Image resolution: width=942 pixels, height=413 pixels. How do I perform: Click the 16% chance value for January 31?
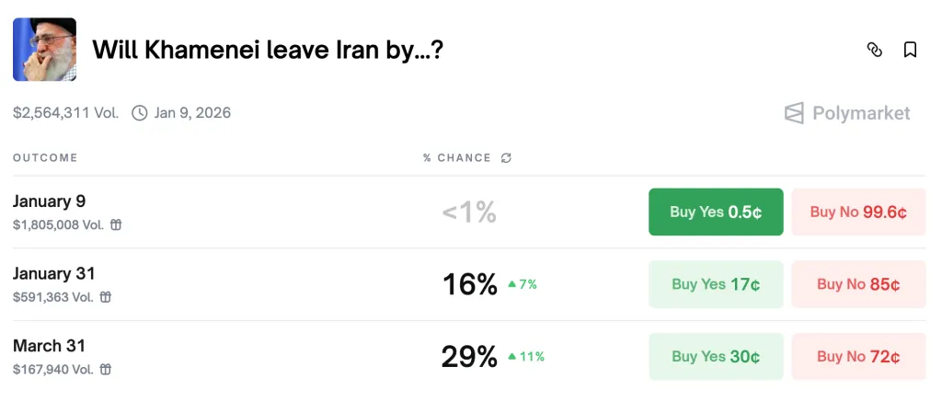click(469, 285)
